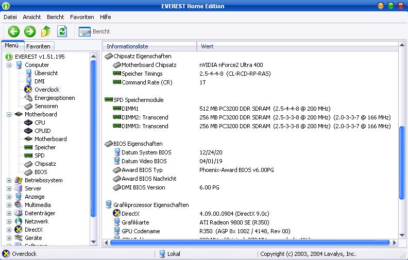Select the DIMM2: Transcend row

point(250,117)
